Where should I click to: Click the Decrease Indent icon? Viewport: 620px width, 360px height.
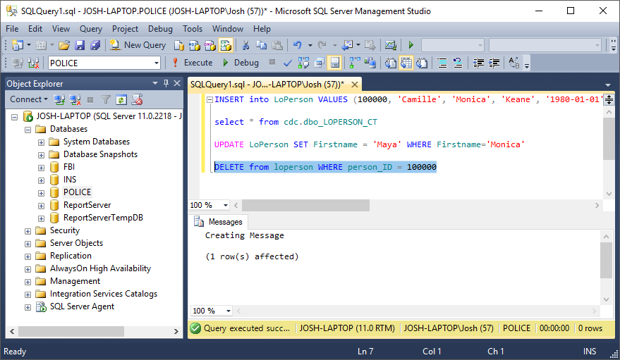tap(478, 63)
